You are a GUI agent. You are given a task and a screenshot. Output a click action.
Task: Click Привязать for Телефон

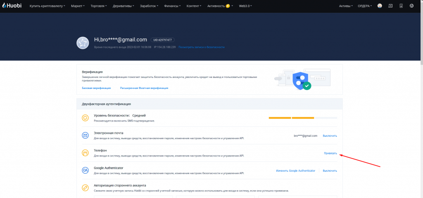(x=330, y=153)
